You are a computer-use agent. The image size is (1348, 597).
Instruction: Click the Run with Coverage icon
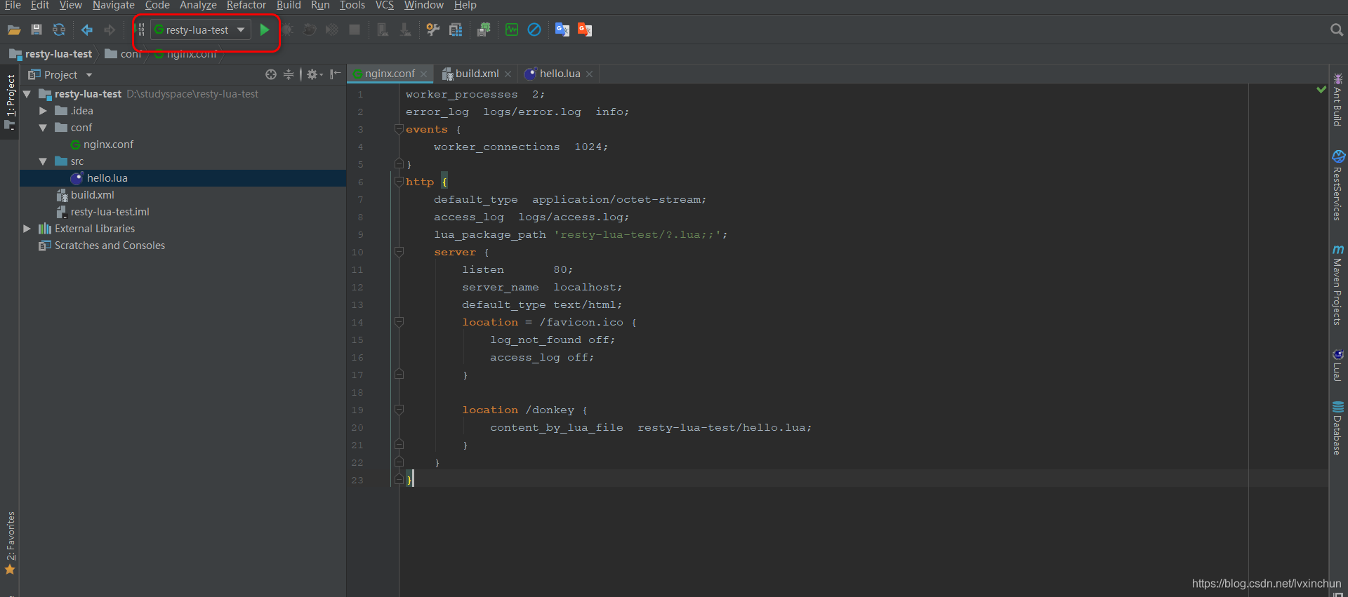point(310,29)
